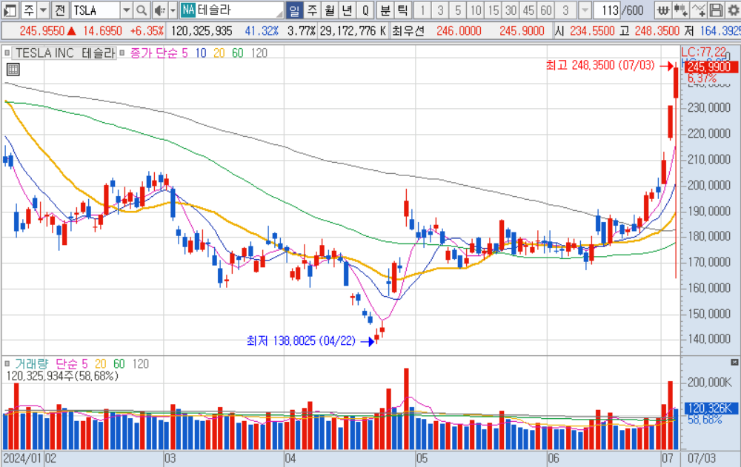Screen dimensions: 741x467
Task: Switch to the 분 minute chart tab
Action: point(385,10)
